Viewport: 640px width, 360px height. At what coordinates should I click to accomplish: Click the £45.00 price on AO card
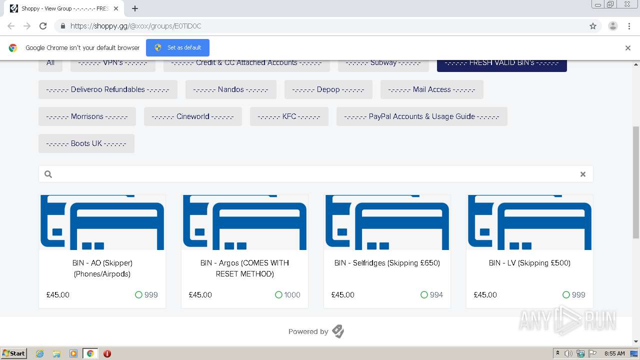coord(58,295)
